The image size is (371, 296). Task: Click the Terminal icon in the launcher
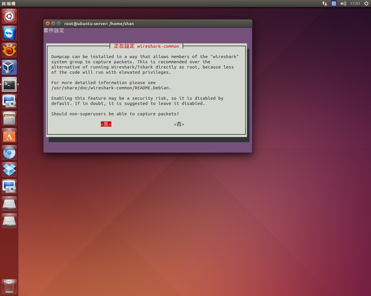click(x=9, y=84)
